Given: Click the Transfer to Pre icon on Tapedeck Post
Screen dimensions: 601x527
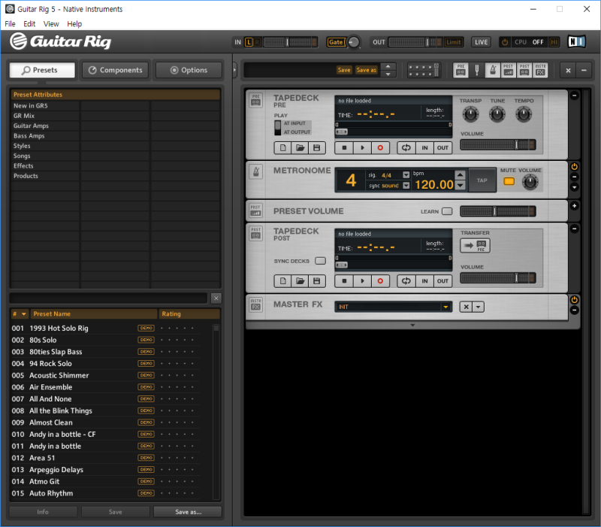Looking at the screenshot, I should click(x=475, y=246).
